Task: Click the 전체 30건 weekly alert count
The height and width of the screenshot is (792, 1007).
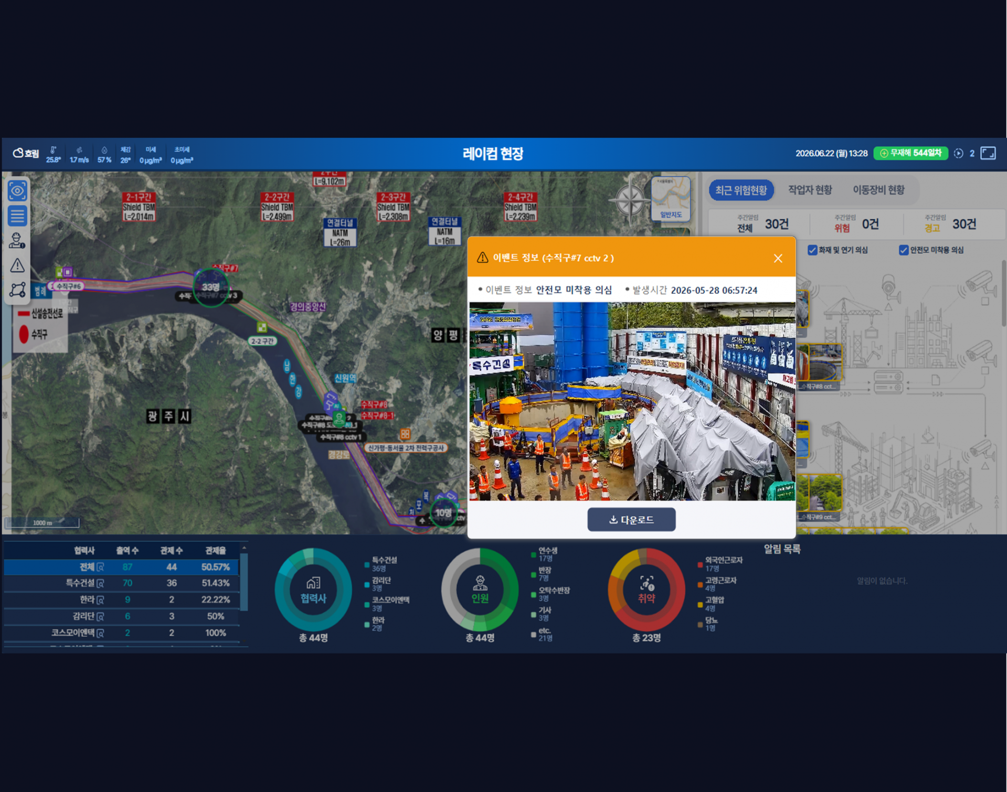Action: [x=763, y=224]
